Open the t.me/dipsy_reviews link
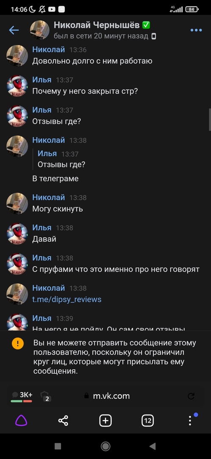Screen dimensions: 211x459 [67, 300]
